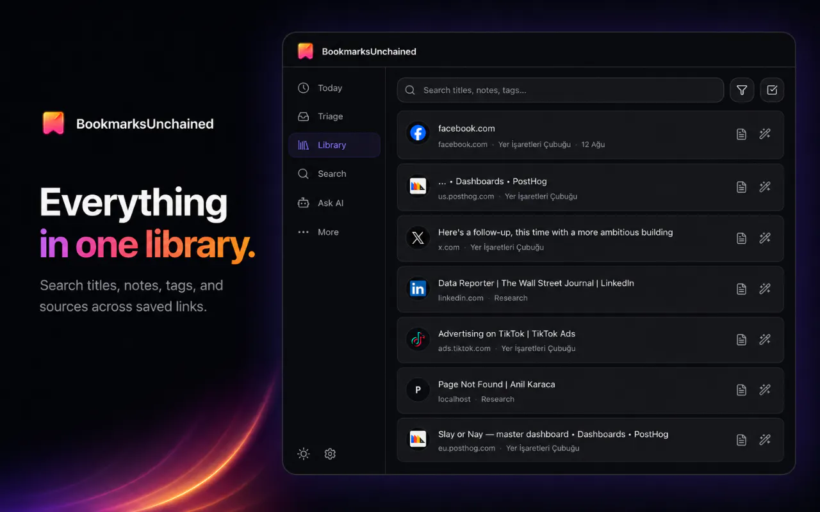Viewport: 820px width, 512px height.
Task: Click the large BookmarksUnchained logo beside the app window
Action: coord(53,124)
